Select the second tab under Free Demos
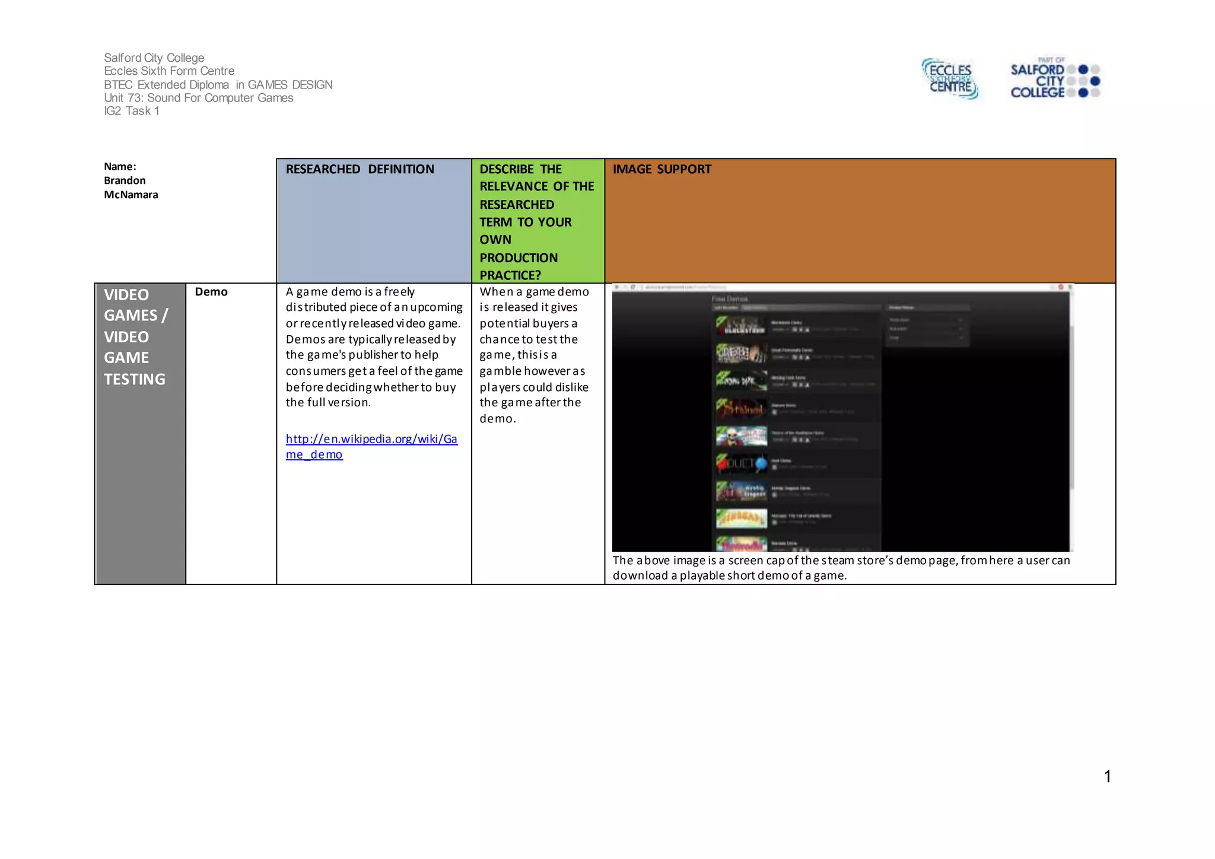Viewport: 1215px width, 859px height. [x=754, y=308]
